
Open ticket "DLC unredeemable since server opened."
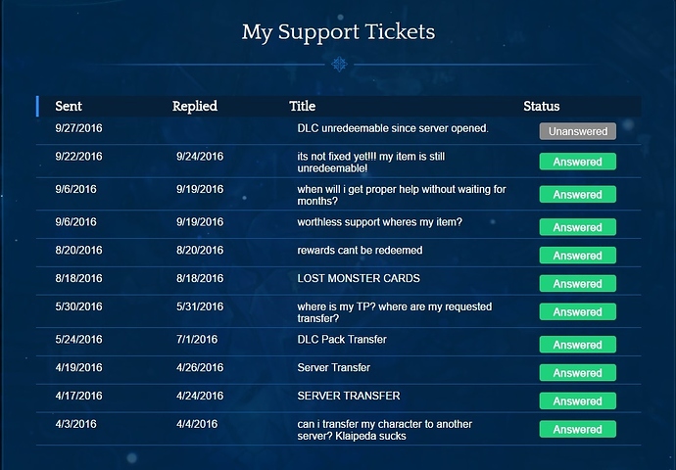[393, 128]
